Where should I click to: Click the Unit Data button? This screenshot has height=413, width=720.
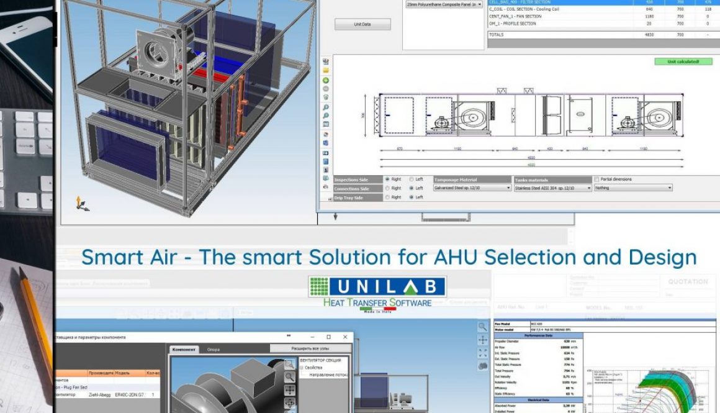coord(362,24)
